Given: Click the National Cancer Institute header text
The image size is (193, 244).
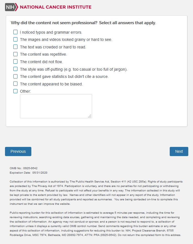Looking at the screenshot, I should (x=55, y=7).
